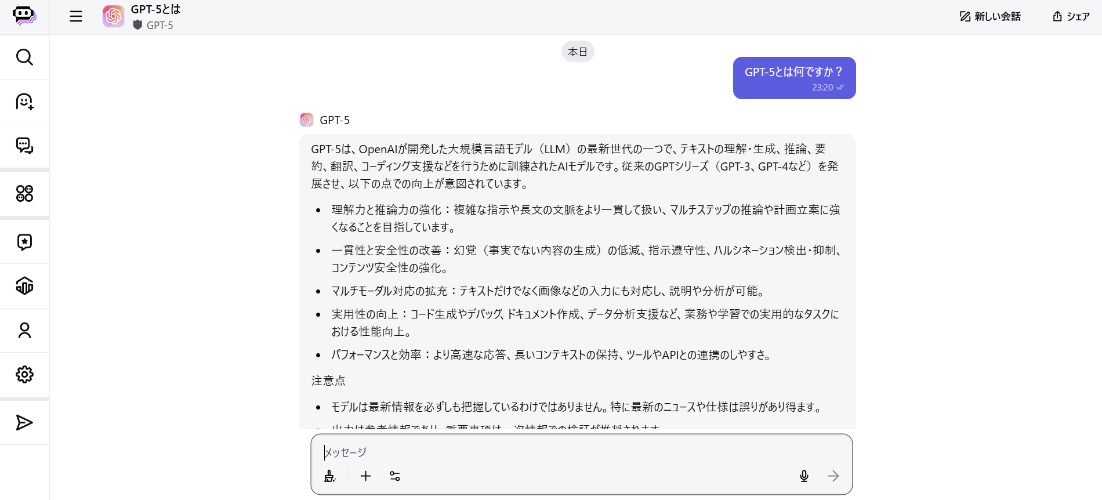Click the 23:20 message timestamp
The width and height of the screenshot is (1102, 500).
pos(822,88)
